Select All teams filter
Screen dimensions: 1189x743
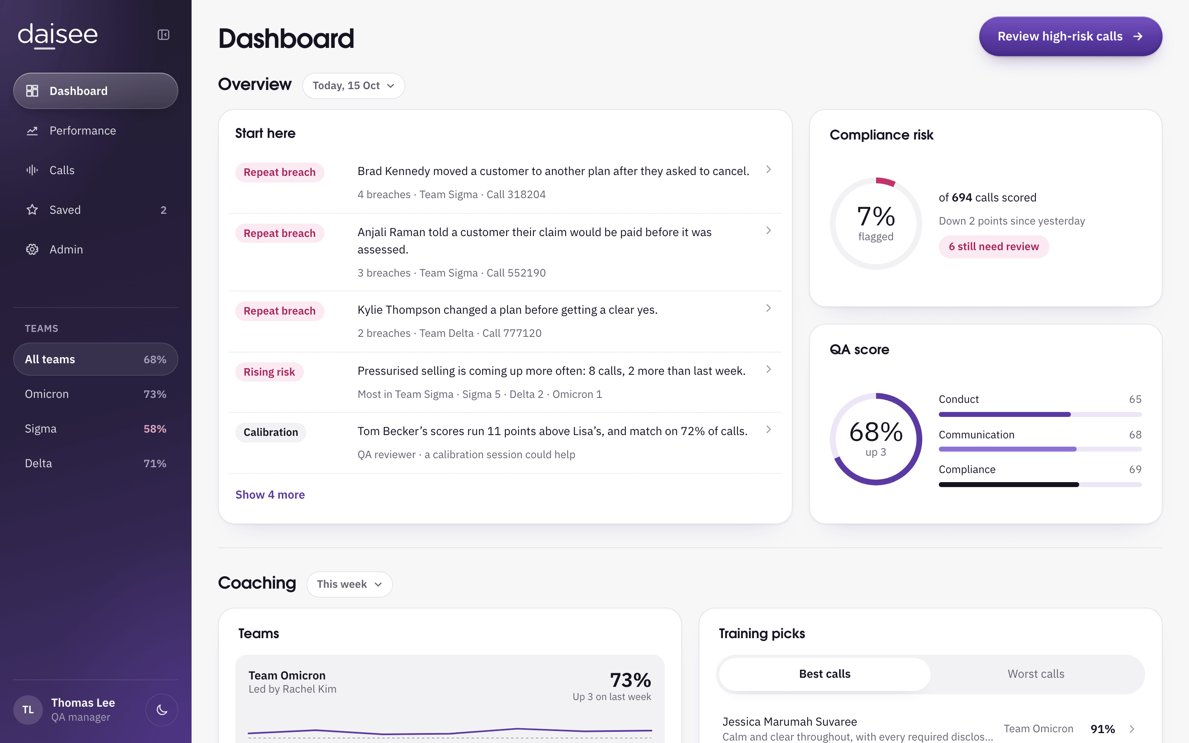96,359
